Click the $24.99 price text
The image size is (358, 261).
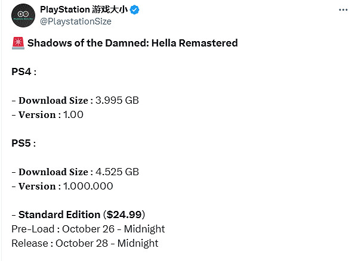(x=124, y=215)
